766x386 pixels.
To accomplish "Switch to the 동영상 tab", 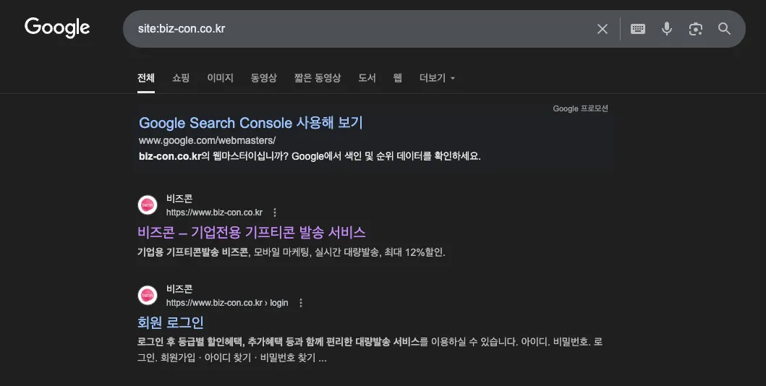I will pos(264,78).
